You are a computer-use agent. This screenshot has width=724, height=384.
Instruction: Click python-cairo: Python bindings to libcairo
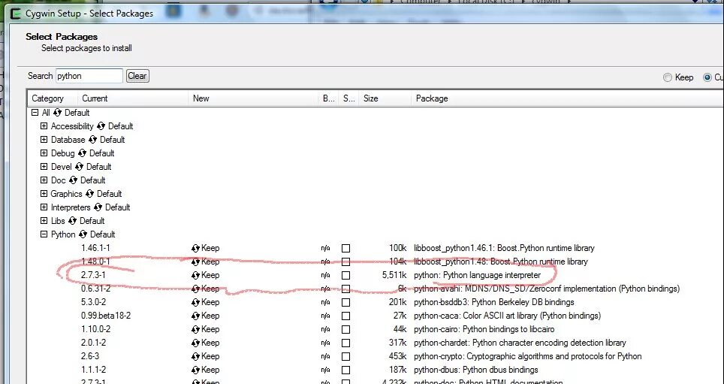(x=484, y=329)
